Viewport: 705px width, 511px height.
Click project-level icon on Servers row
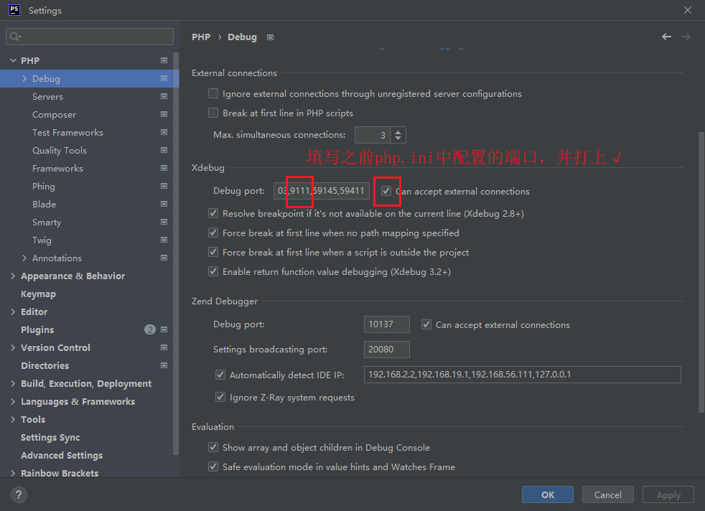click(x=164, y=97)
